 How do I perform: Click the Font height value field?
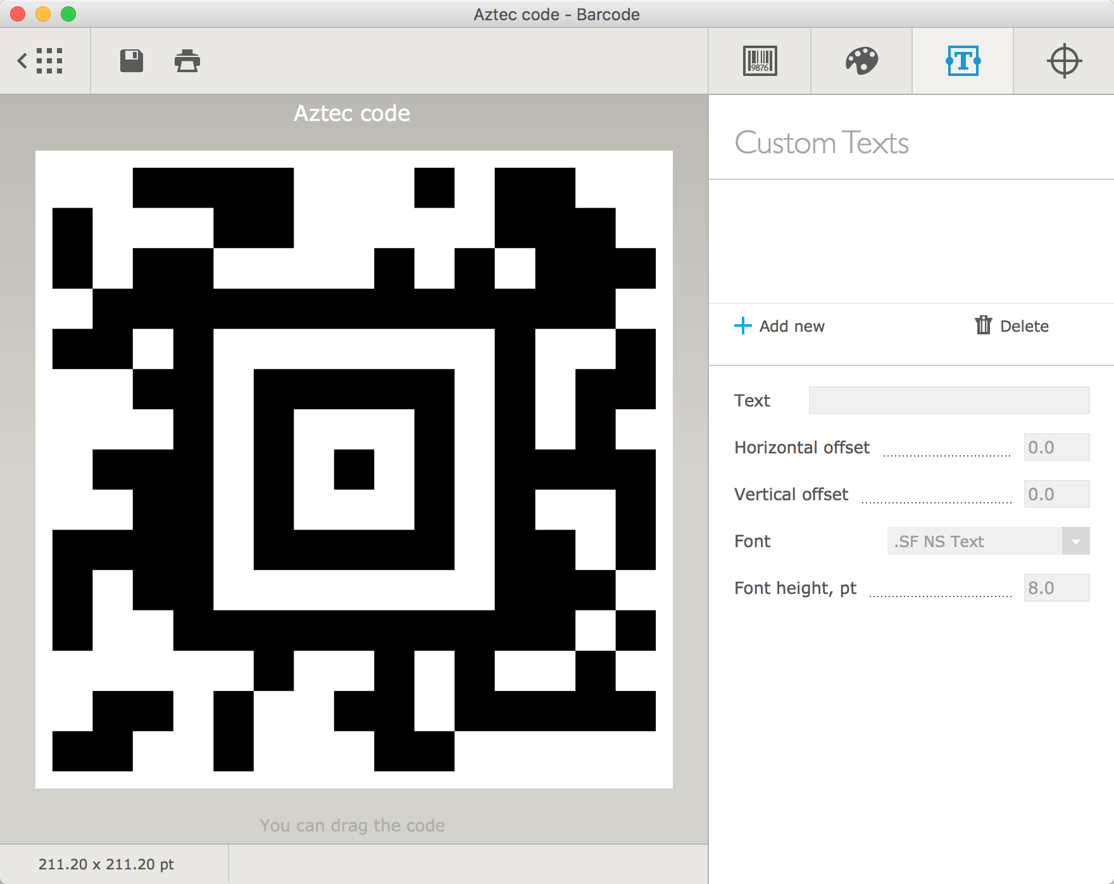pyautogui.click(x=1056, y=588)
